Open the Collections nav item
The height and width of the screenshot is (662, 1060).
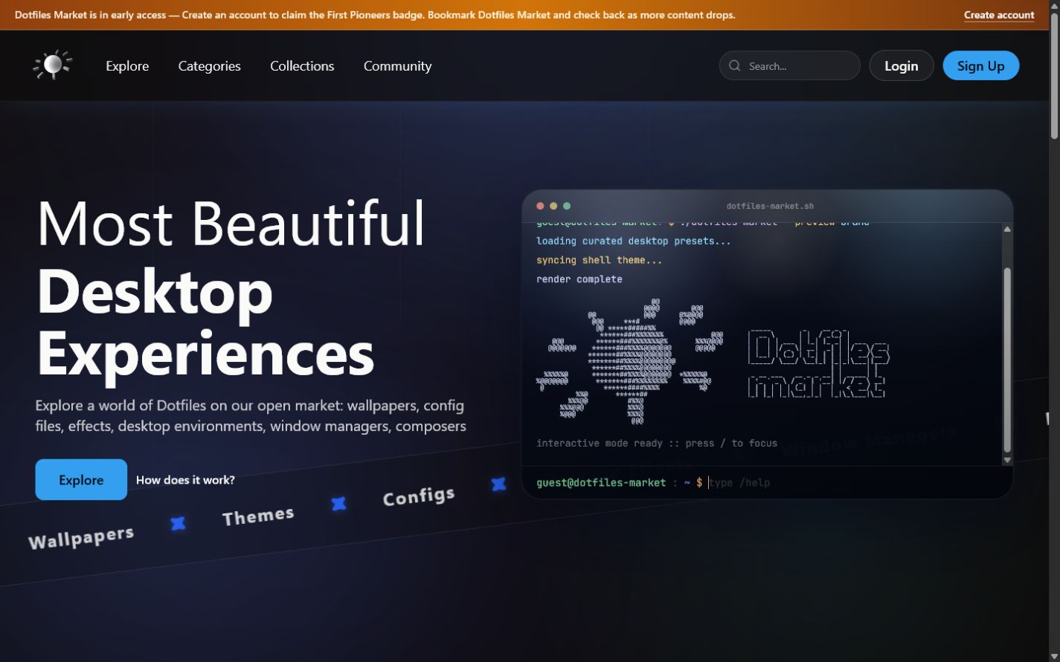pos(302,65)
